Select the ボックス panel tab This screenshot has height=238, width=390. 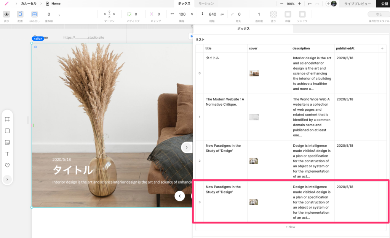pos(243,29)
